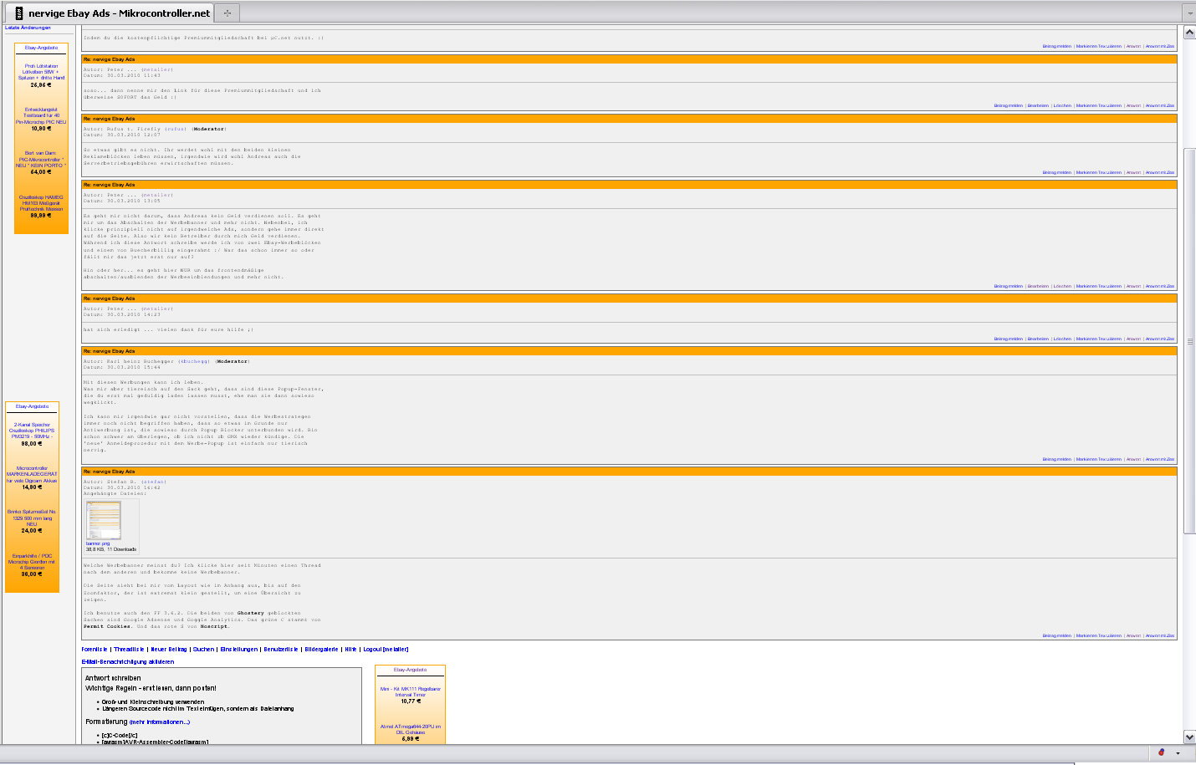This screenshot has width=1196, height=765.
Task: Click the page scrollbar down arrow
Action: pyautogui.click(x=1189, y=737)
